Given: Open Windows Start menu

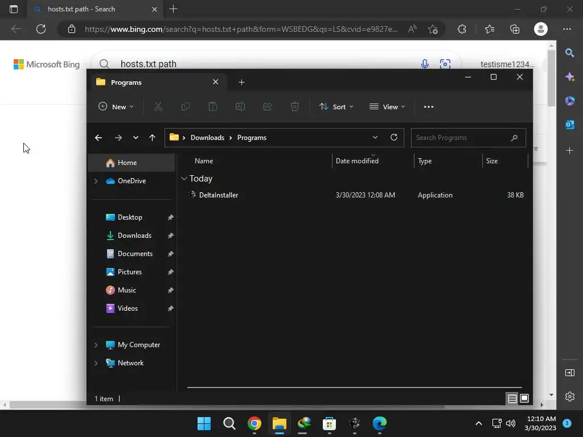Looking at the screenshot, I should [204, 423].
